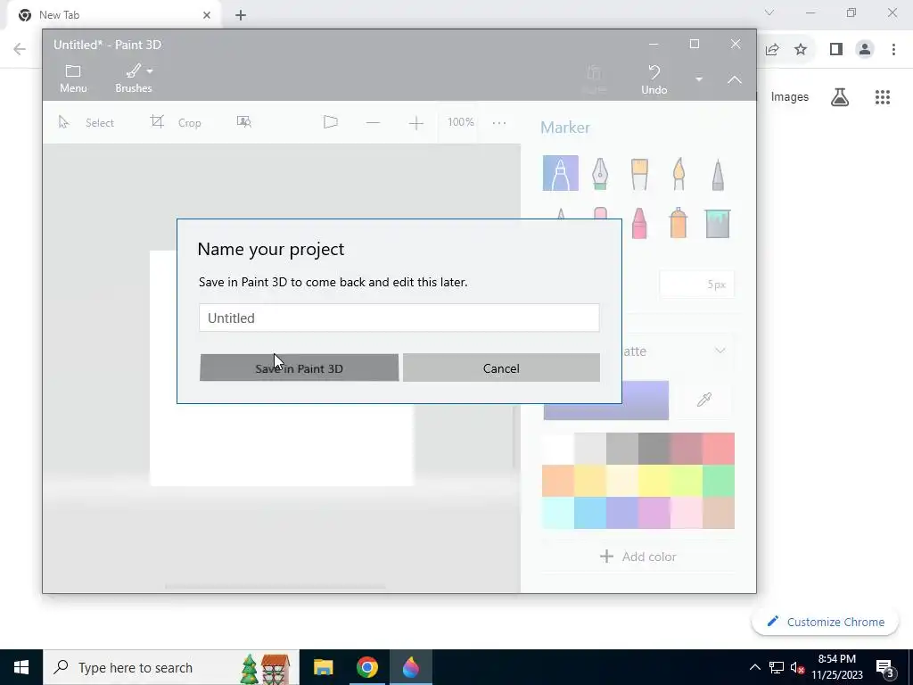The height and width of the screenshot is (685, 913).
Task: Choose the Crop tool in the toolbar
Action: [x=176, y=122]
